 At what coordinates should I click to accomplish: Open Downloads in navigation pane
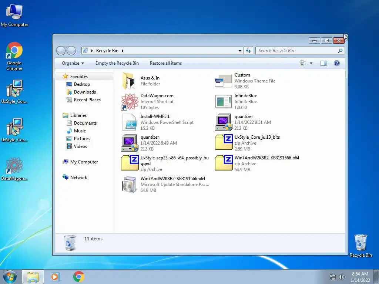pyautogui.click(x=85, y=92)
